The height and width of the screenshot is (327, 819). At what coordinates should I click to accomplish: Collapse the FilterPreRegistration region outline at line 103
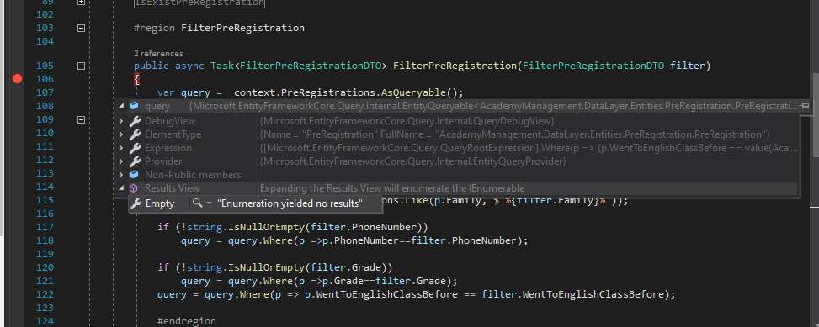point(81,29)
